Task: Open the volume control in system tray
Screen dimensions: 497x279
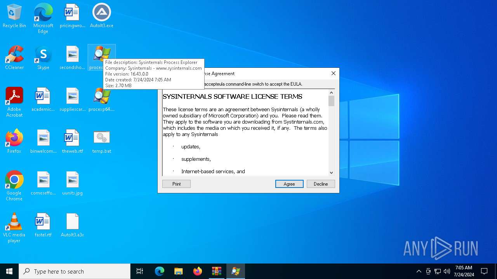Action: [x=447, y=271]
